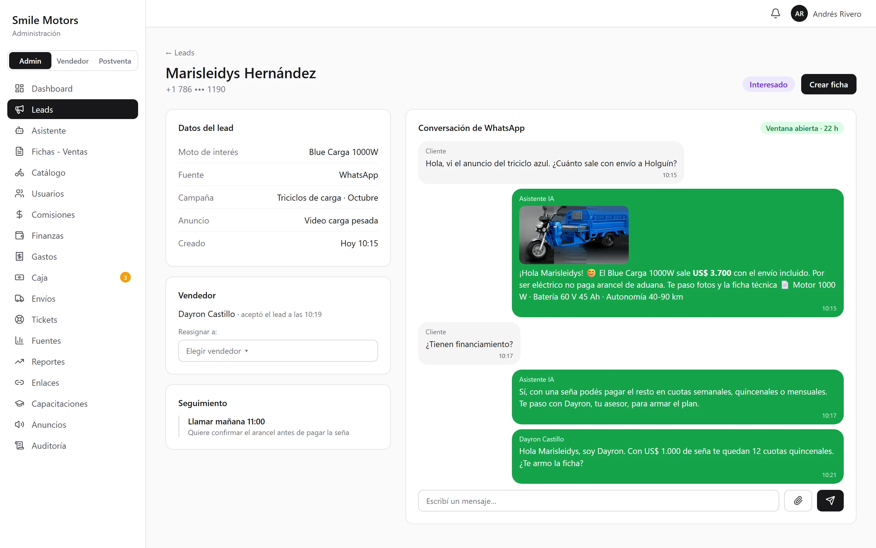Image resolution: width=876 pixels, height=548 pixels.
Task: Send message with paper plane button
Action: coord(830,501)
